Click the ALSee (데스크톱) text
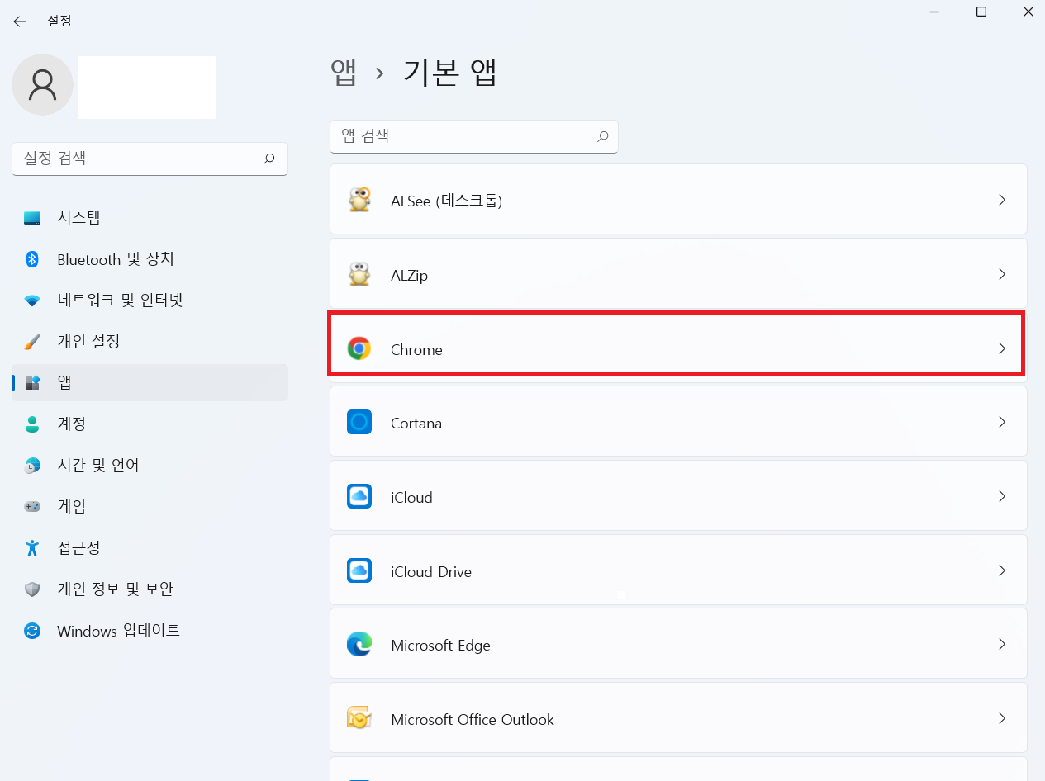The width and height of the screenshot is (1045, 781). click(446, 201)
